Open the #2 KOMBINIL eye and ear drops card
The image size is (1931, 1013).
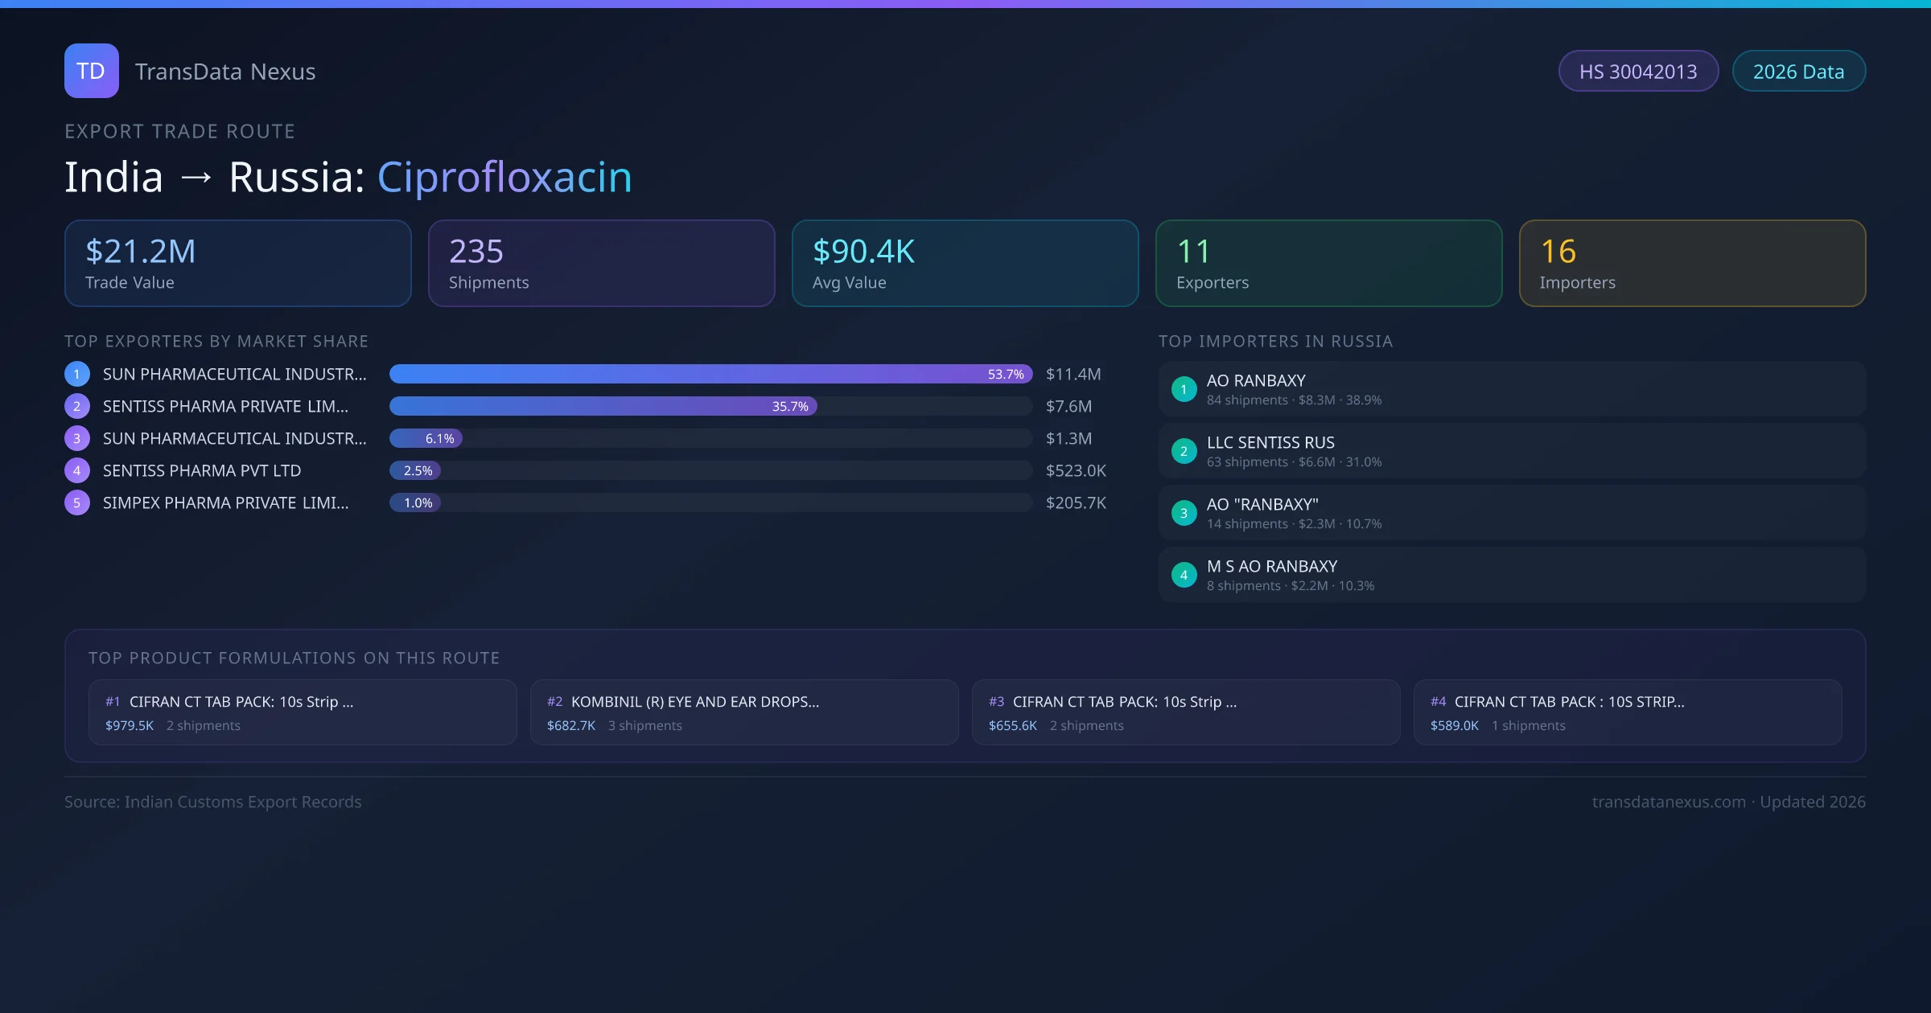click(744, 712)
